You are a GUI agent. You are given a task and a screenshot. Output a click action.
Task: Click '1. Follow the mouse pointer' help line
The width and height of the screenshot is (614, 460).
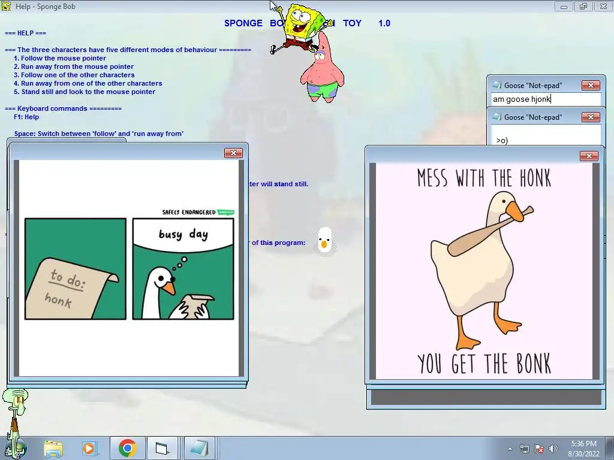(x=60, y=58)
